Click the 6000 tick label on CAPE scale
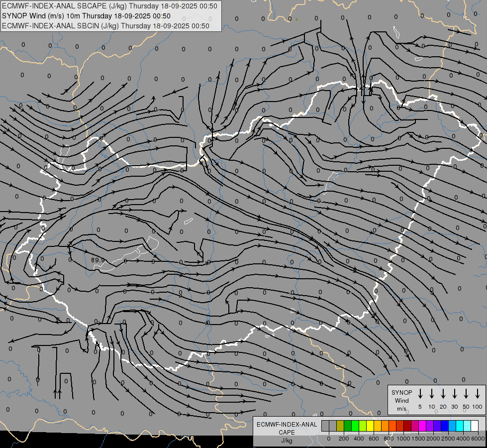The height and width of the screenshot is (448, 487). point(478,439)
